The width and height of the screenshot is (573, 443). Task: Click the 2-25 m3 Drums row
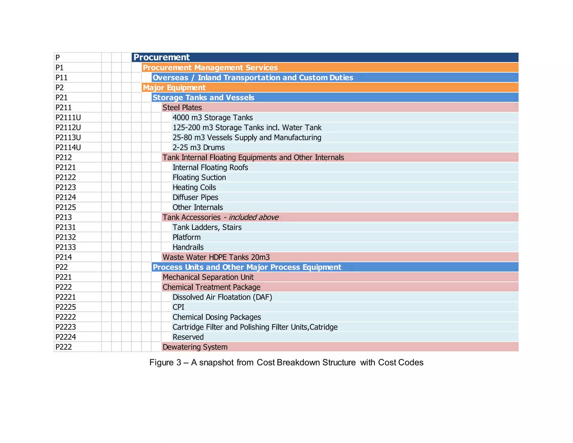(x=345, y=147)
